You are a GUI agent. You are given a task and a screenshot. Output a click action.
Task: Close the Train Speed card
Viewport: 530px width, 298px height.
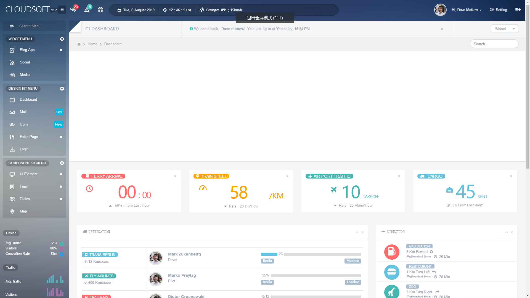(x=287, y=176)
